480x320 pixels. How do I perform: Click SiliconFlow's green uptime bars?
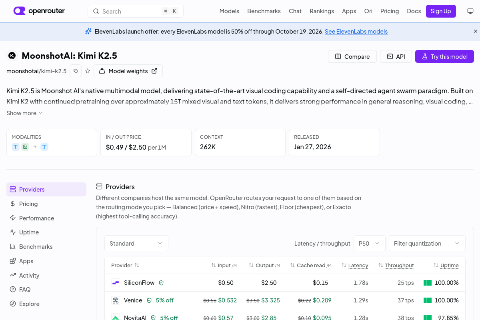coord(428,283)
